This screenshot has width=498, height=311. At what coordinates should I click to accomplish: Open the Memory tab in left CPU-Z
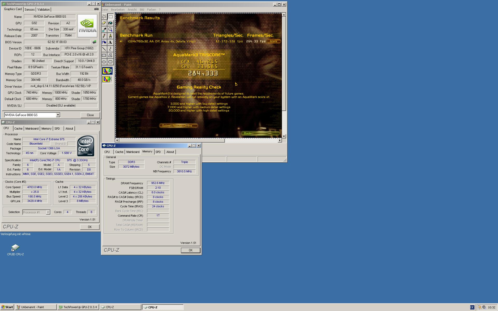(46, 129)
